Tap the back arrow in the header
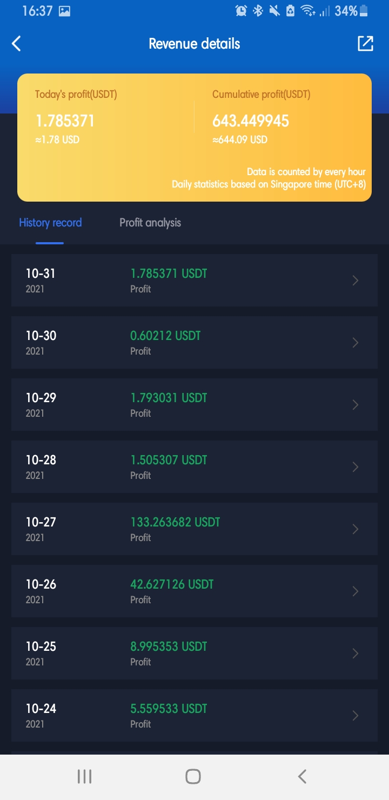The height and width of the screenshot is (800, 389). point(17,44)
